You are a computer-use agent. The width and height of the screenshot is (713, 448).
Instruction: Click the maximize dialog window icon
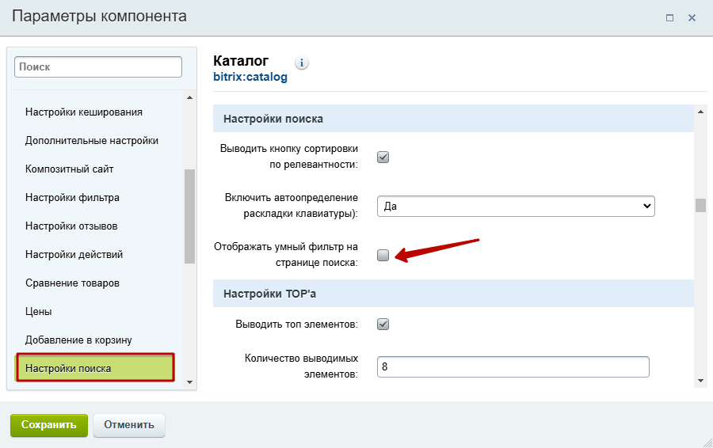(x=669, y=17)
